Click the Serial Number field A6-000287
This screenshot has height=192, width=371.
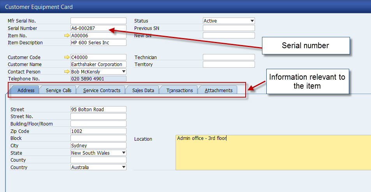[98, 28]
